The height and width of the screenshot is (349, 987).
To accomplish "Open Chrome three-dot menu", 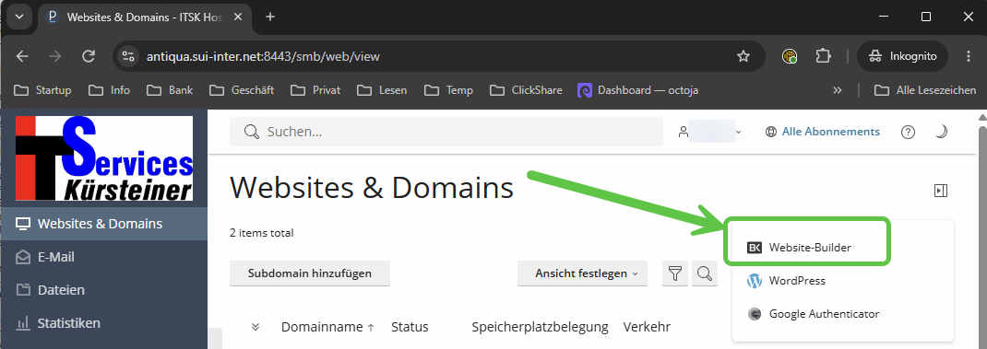I will [969, 56].
